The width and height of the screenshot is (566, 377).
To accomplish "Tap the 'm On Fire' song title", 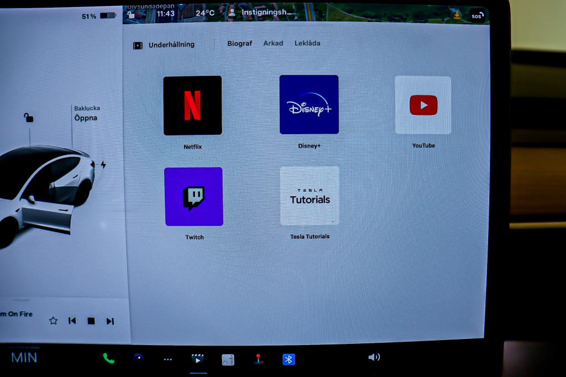I will [16, 314].
